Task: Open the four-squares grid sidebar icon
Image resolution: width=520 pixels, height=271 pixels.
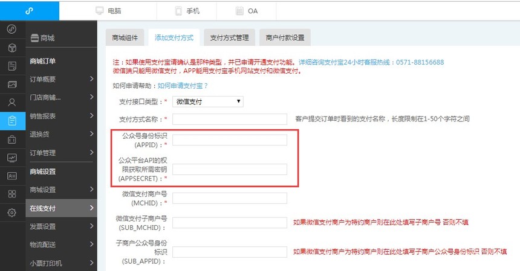Action: click(12, 194)
